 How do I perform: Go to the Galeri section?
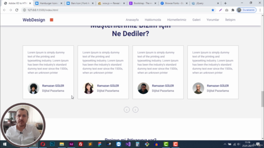tap(196, 20)
